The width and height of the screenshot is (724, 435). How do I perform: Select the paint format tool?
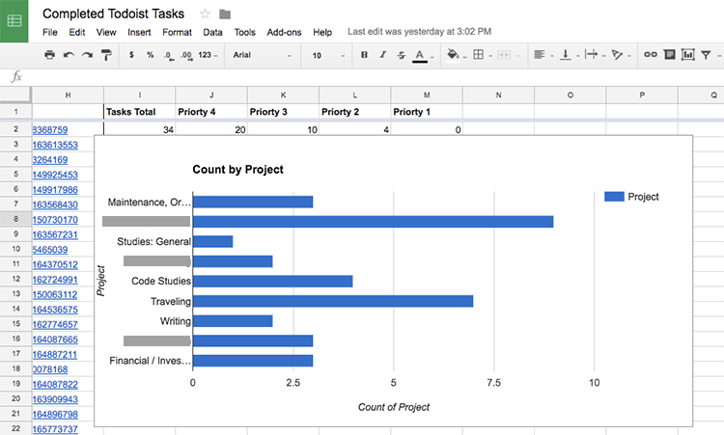[x=105, y=55]
